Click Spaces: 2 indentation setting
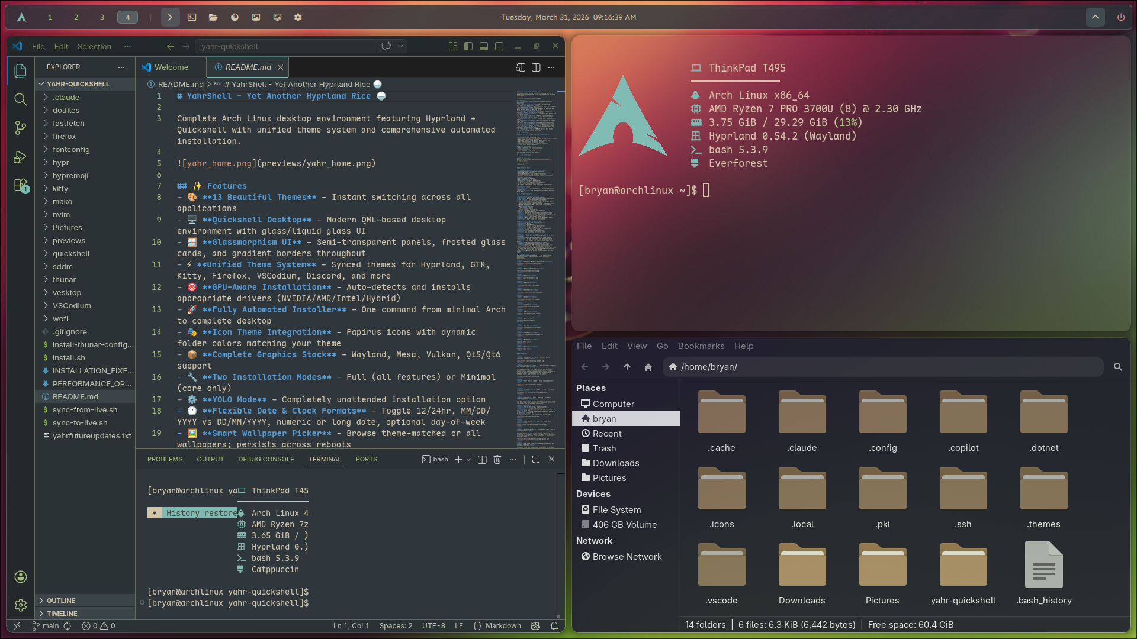 (396, 626)
